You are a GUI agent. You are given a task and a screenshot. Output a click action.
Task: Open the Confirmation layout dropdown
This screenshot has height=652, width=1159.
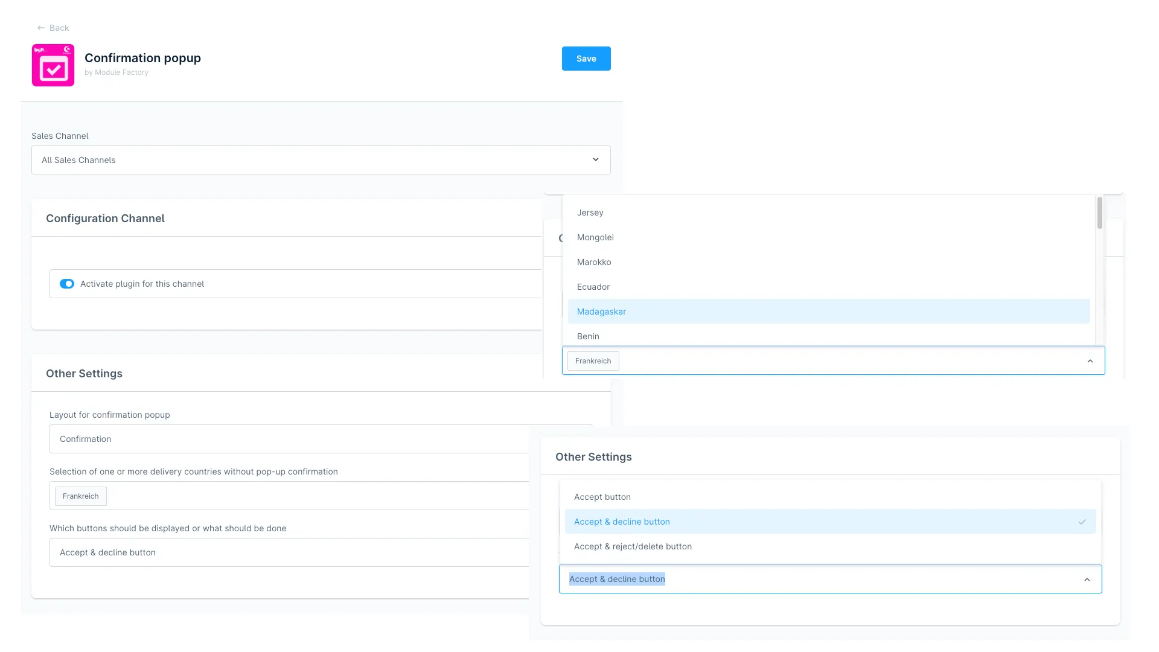pyautogui.click(x=290, y=439)
